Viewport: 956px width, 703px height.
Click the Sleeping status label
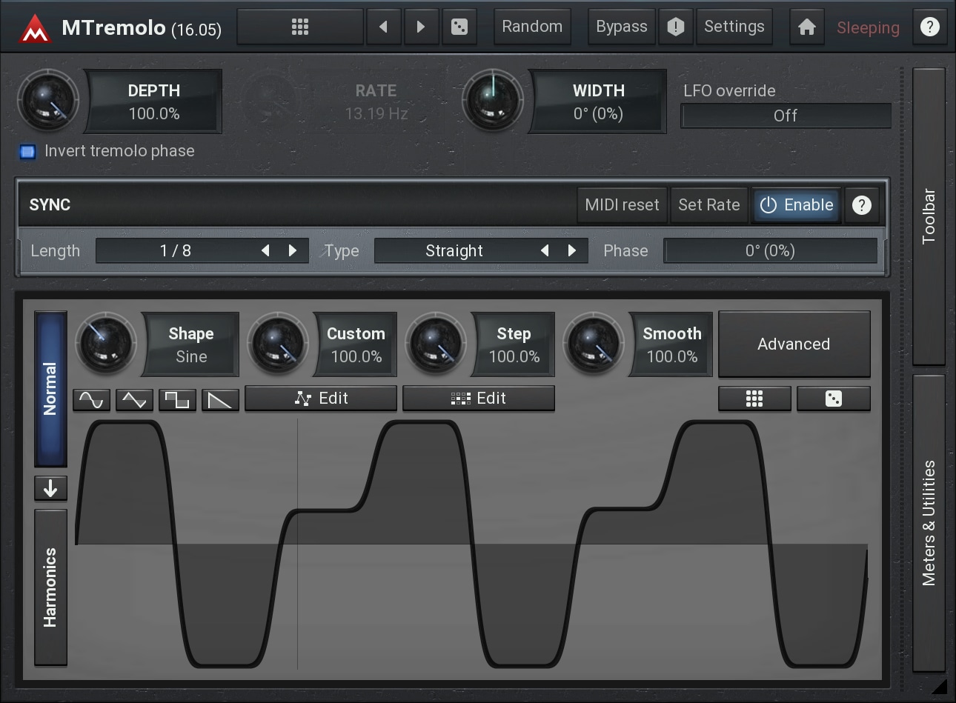(868, 28)
